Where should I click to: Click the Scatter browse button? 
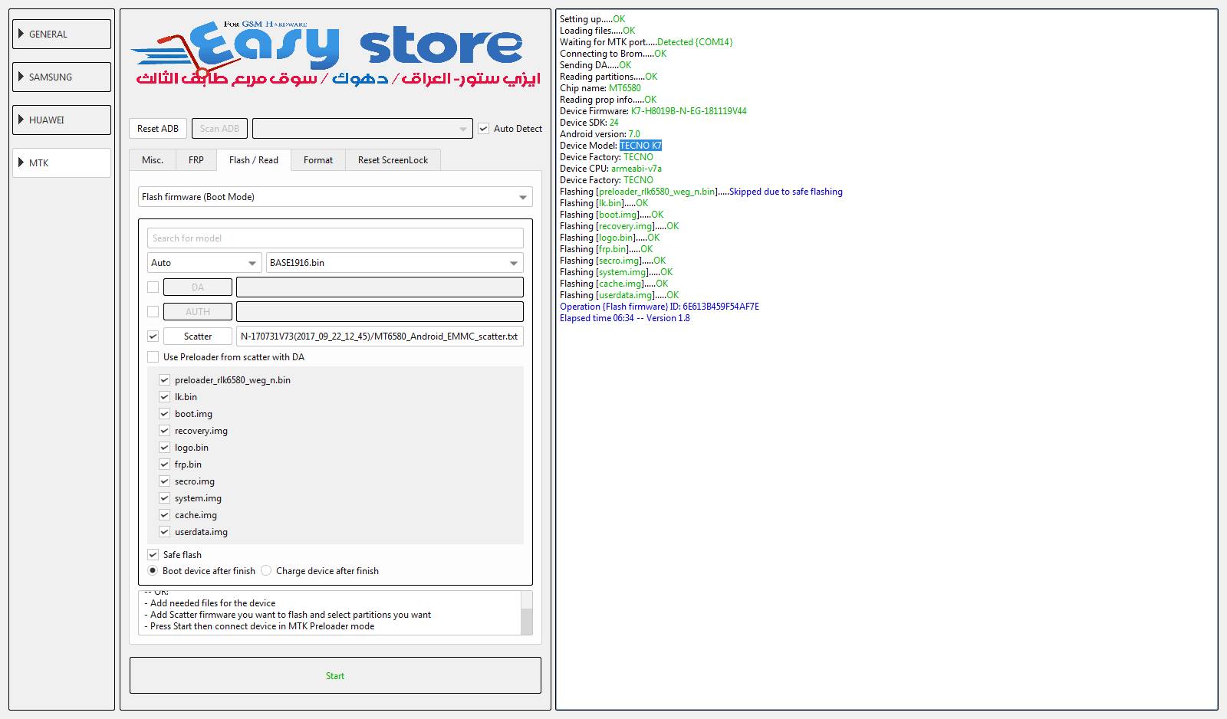coord(198,337)
